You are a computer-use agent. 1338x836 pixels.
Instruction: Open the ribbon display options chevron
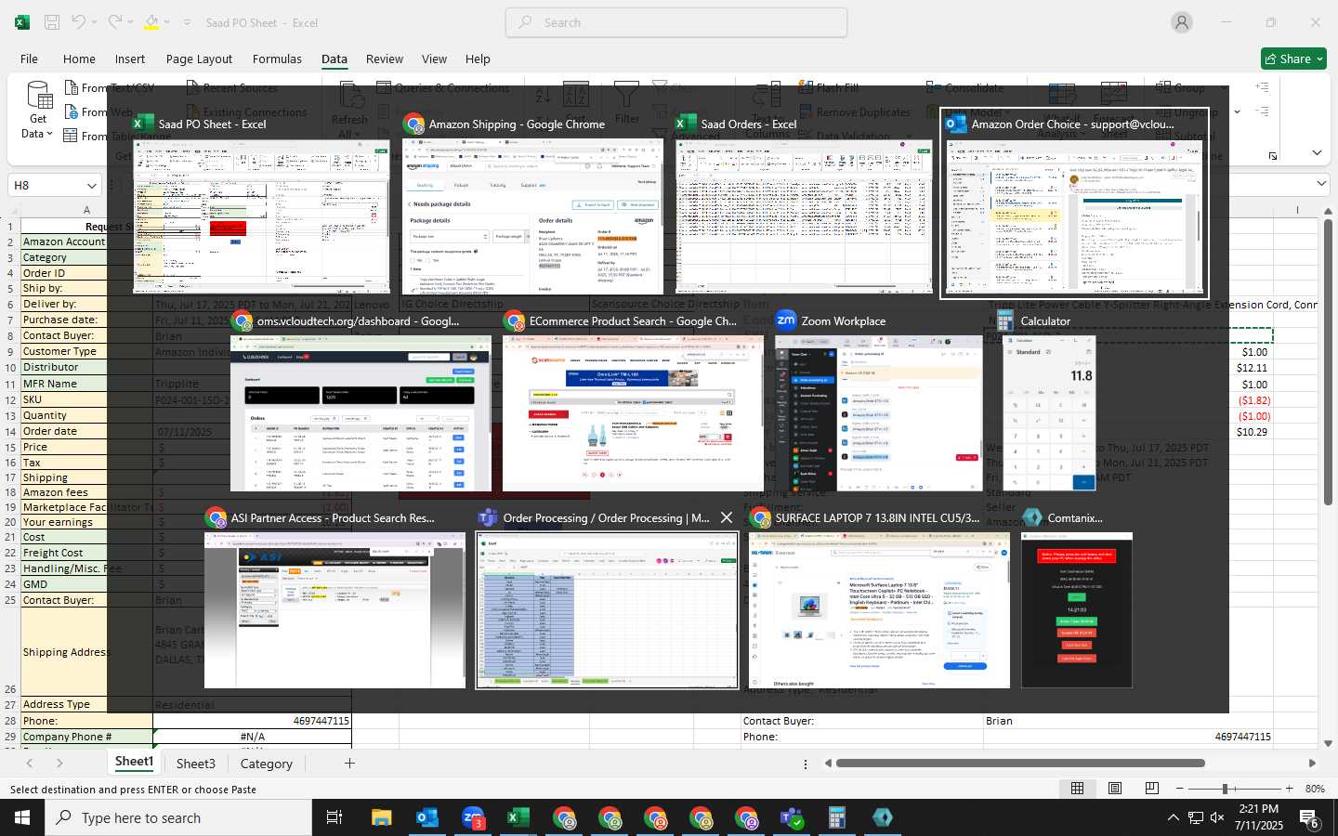[1317, 152]
